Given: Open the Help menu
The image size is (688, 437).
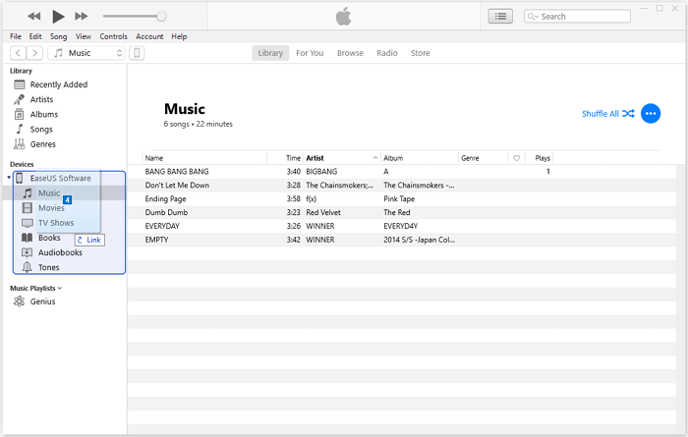Looking at the screenshot, I should pyautogui.click(x=179, y=36).
